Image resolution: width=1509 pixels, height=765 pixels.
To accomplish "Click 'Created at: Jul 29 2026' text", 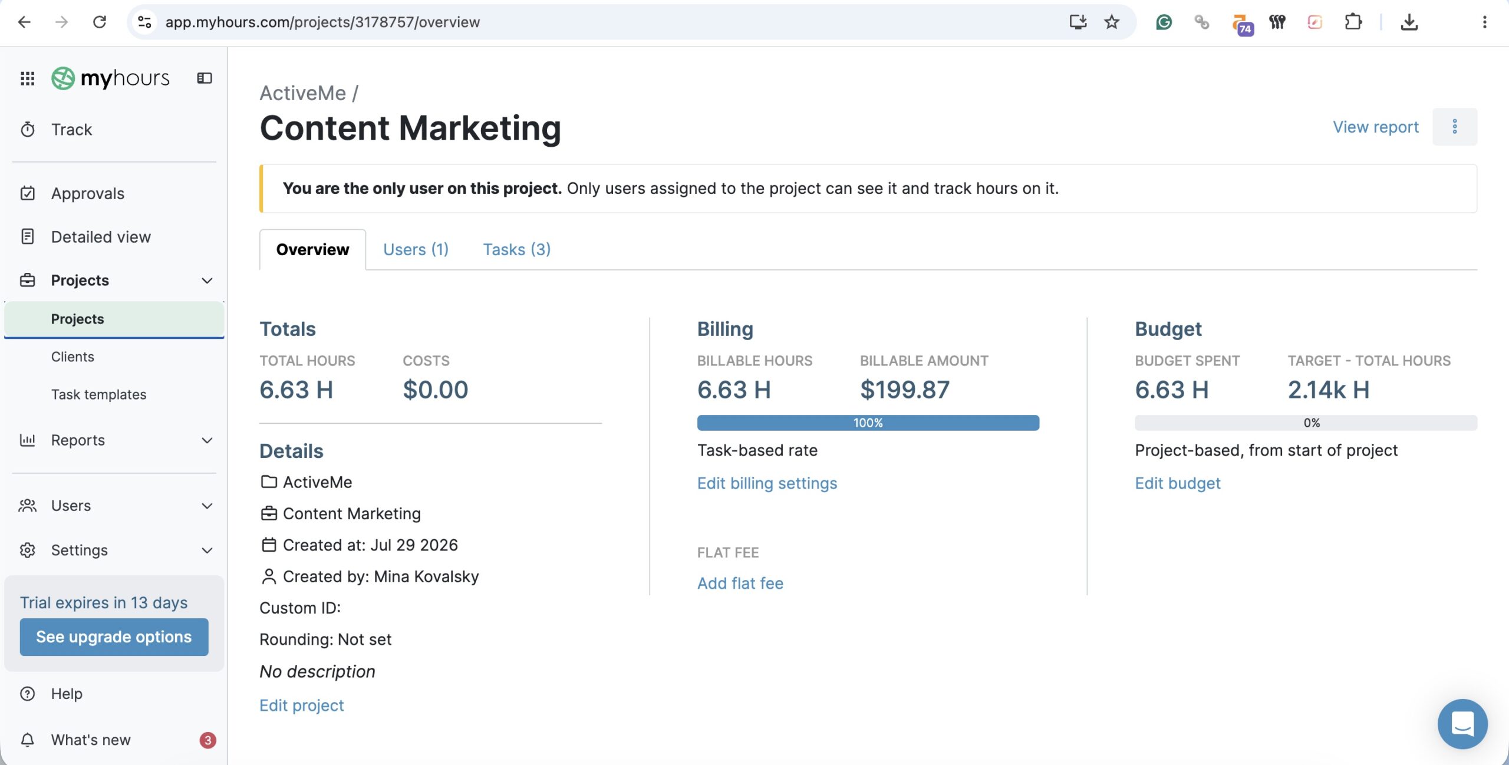I will (370, 545).
